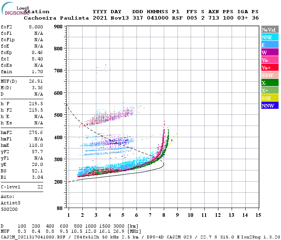Click the CAJ2M_2021317041000.RSF filename

click(x=33, y=237)
